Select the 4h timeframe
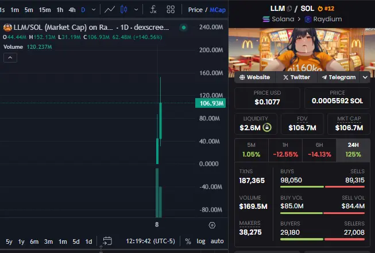375x253 pixels. (x=72, y=10)
